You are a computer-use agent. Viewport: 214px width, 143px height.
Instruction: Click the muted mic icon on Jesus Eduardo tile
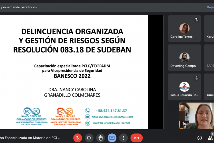[197, 78]
